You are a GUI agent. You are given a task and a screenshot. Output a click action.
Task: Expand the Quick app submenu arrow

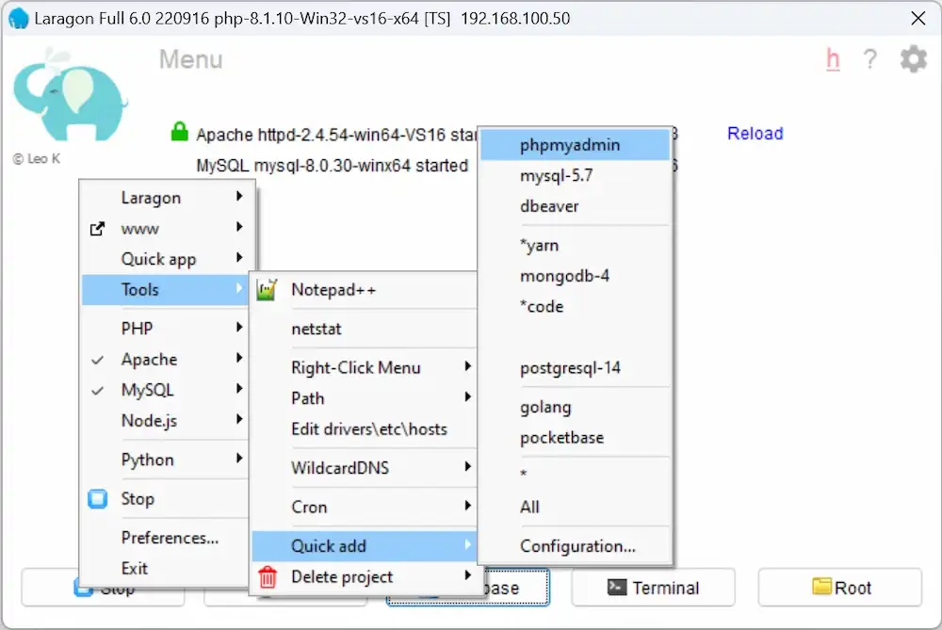coord(239,257)
